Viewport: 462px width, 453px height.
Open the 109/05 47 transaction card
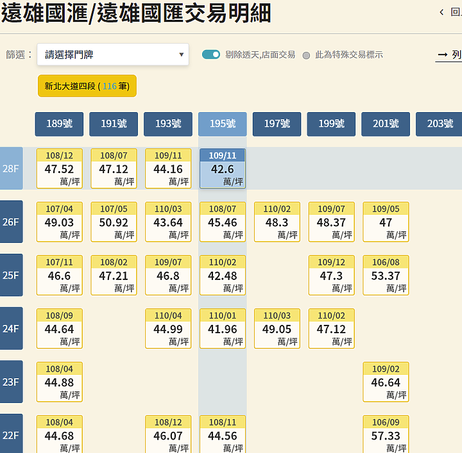tap(386, 222)
